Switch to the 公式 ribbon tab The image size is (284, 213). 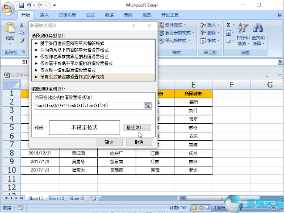coord(90,15)
